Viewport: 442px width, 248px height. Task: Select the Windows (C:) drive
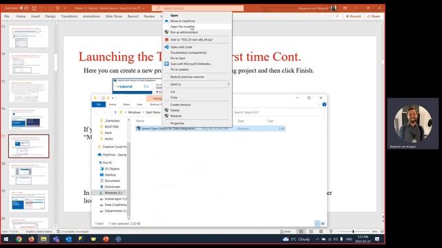click(110, 193)
